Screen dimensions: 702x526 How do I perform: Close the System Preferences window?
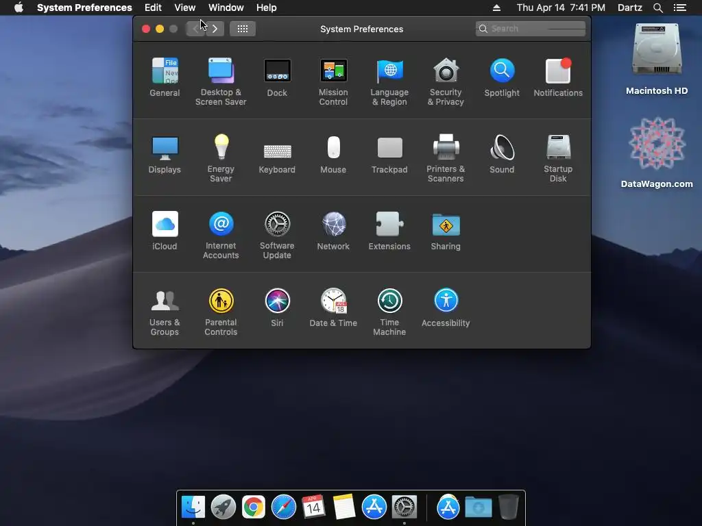click(146, 29)
